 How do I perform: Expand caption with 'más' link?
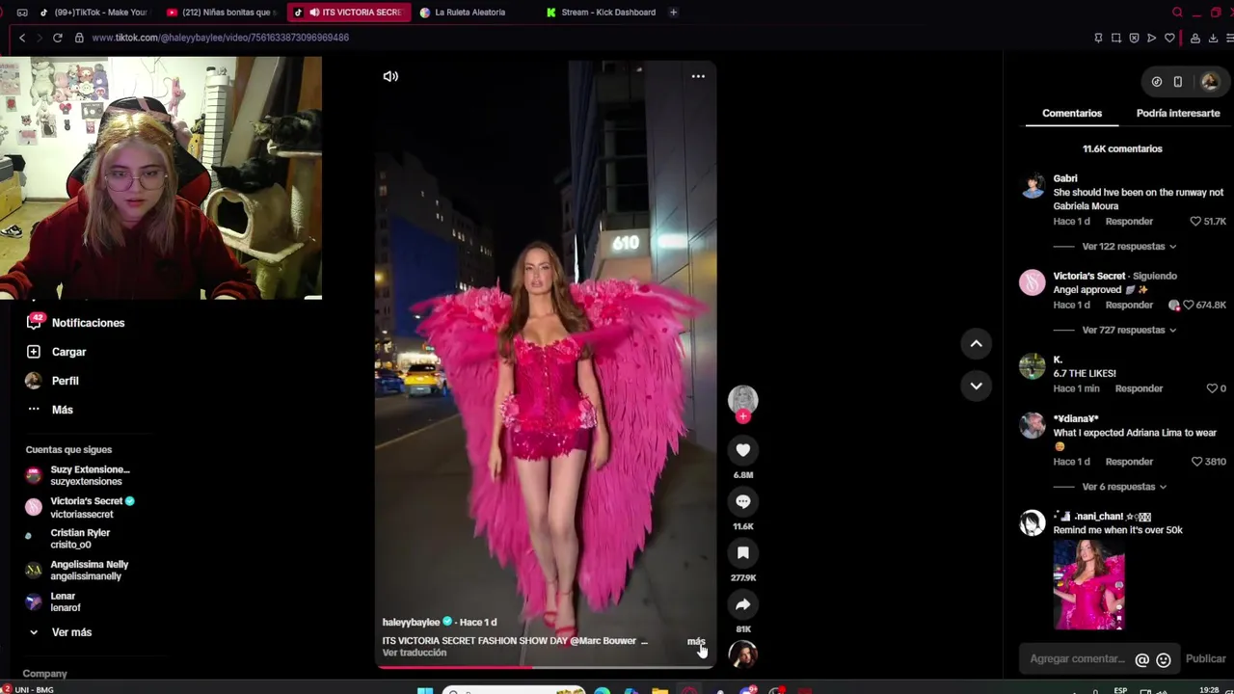[696, 641]
